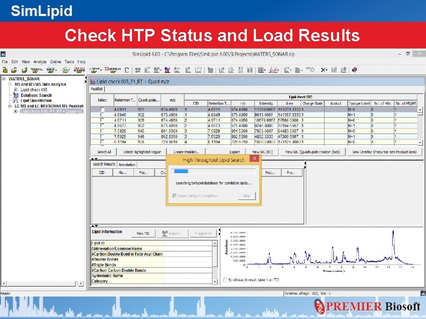Click View XIC (RT) button
This screenshot has height=319, width=426.
coord(262,152)
